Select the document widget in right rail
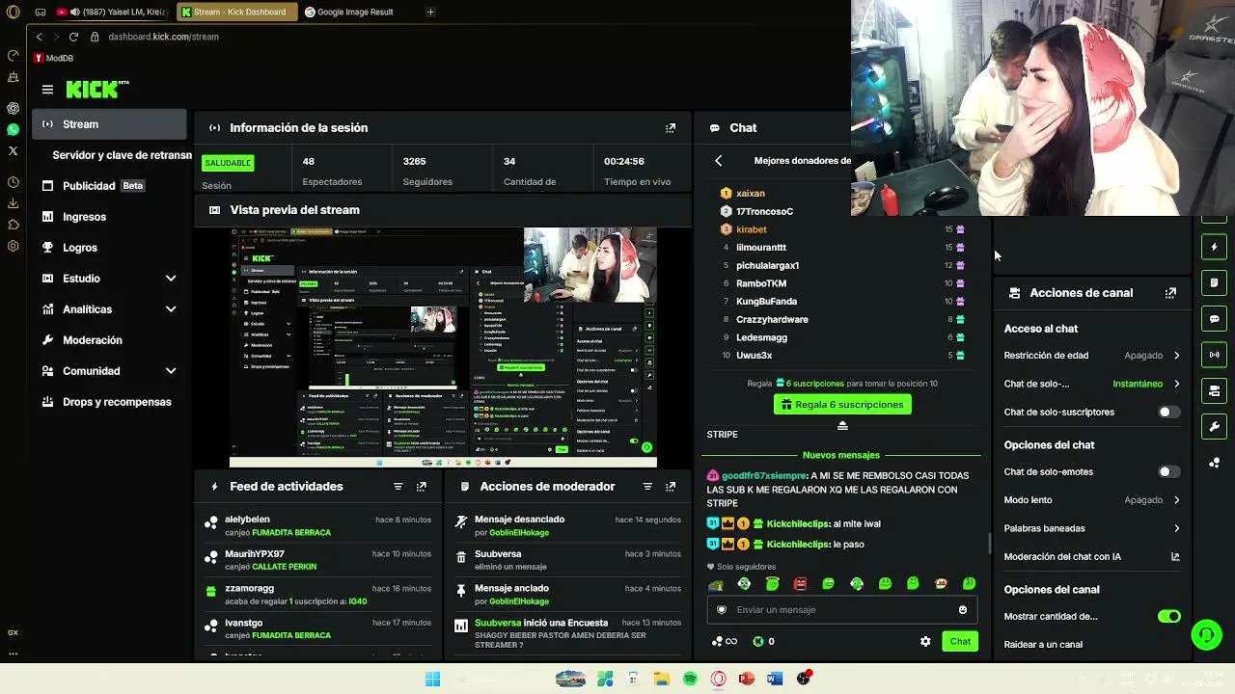The image size is (1235, 694). (x=1214, y=283)
